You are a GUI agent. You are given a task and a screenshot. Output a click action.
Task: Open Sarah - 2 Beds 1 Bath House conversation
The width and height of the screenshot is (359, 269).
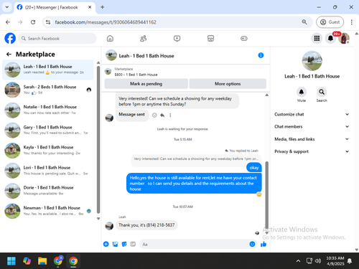click(47, 90)
